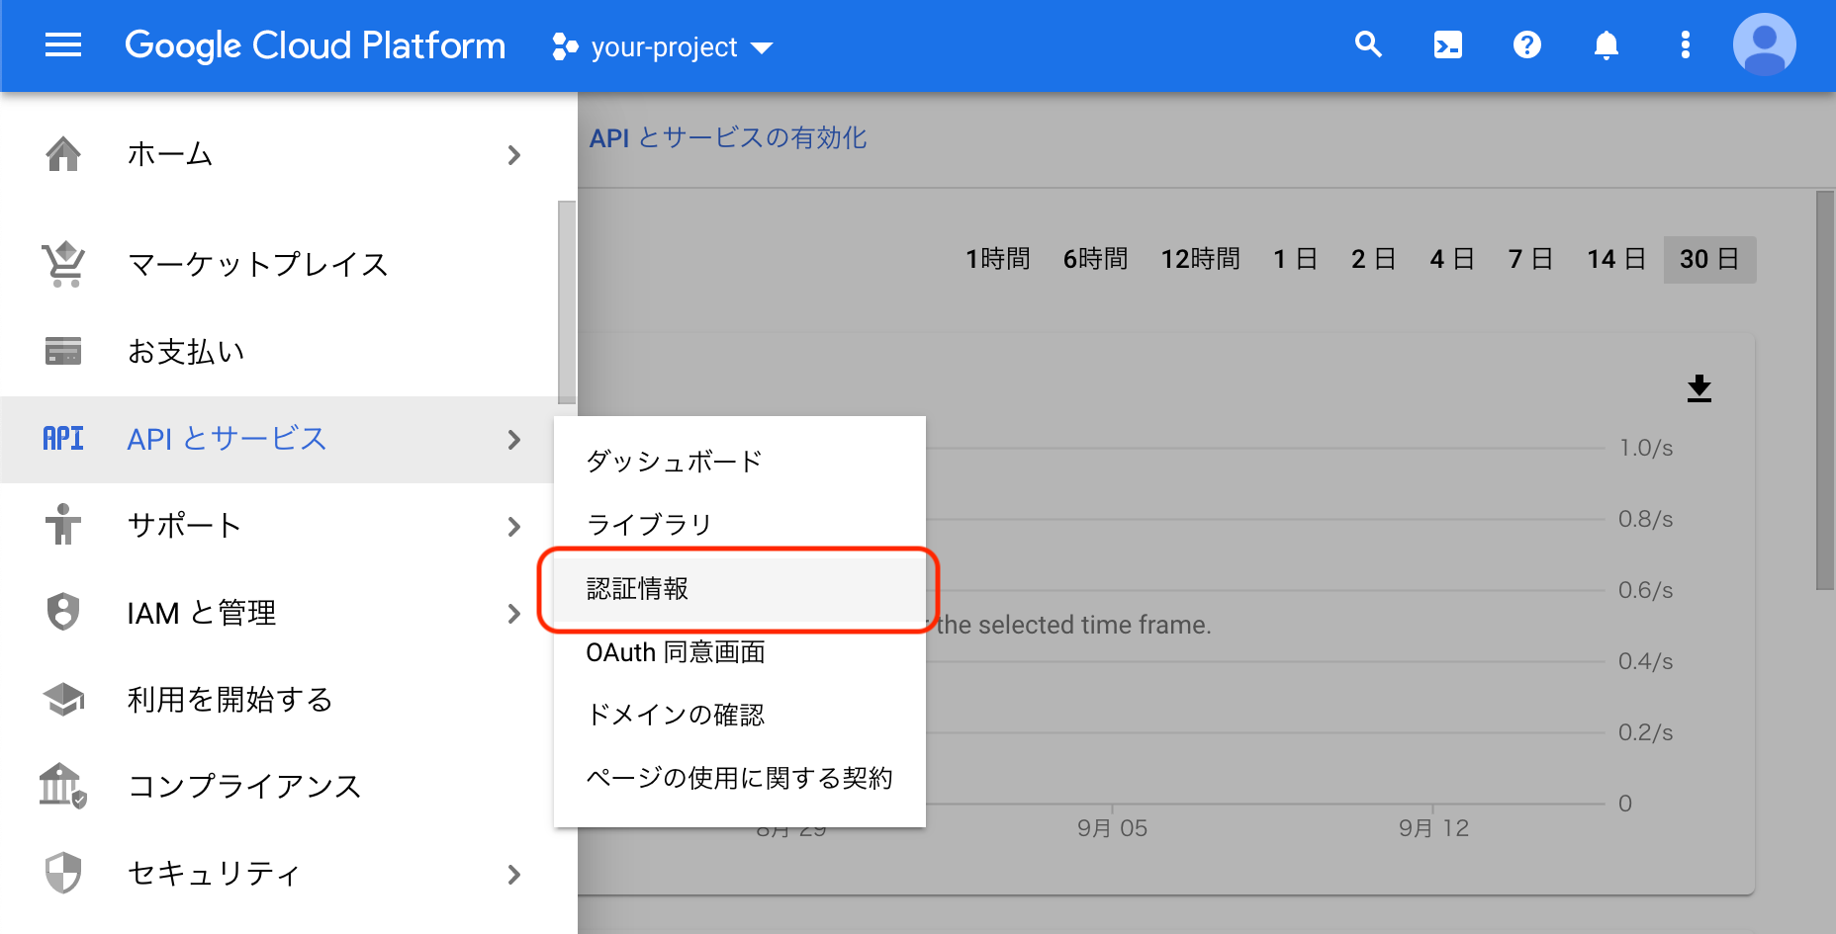Click the API icon in sidebar
The width and height of the screenshot is (1836, 934).
tap(63, 439)
